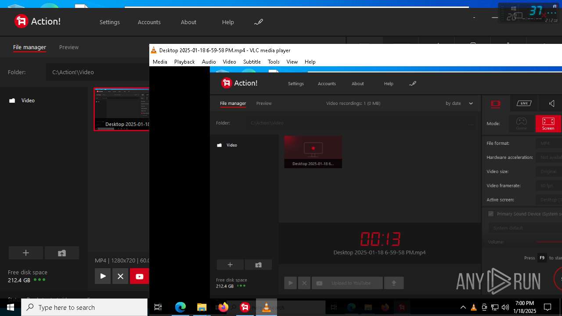Click the folder path field C:\Action!\Video
Screen dimensions: 562x316
click(x=97, y=72)
